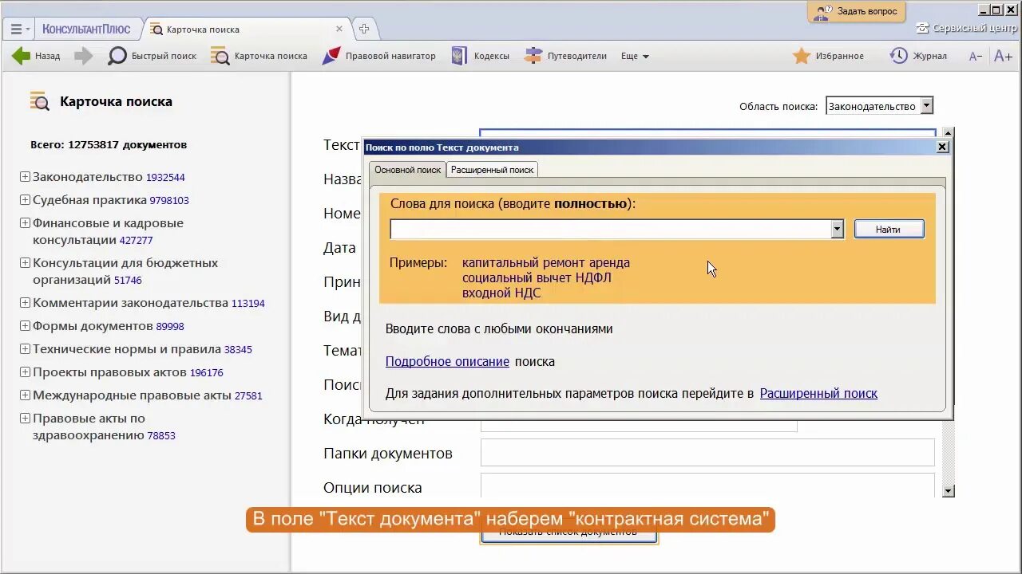Image resolution: width=1022 pixels, height=574 pixels.
Task: Expand Правовые акты по здравоохранению node
Action: 25,419
